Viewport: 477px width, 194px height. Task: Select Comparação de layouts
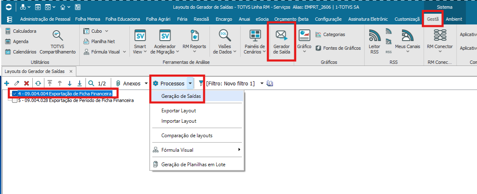point(187,136)
